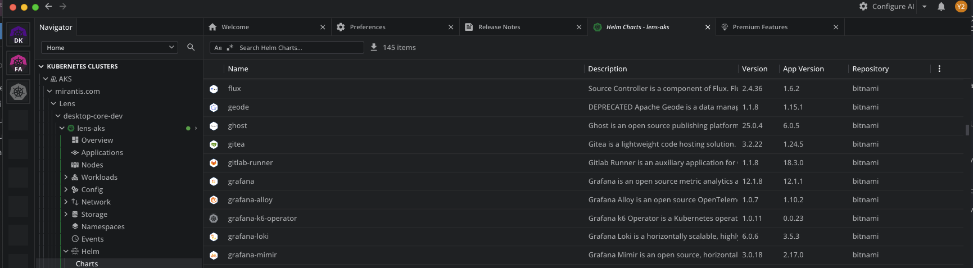
Task: Collapse the Lens tree node
Action: tap(54, 103)
